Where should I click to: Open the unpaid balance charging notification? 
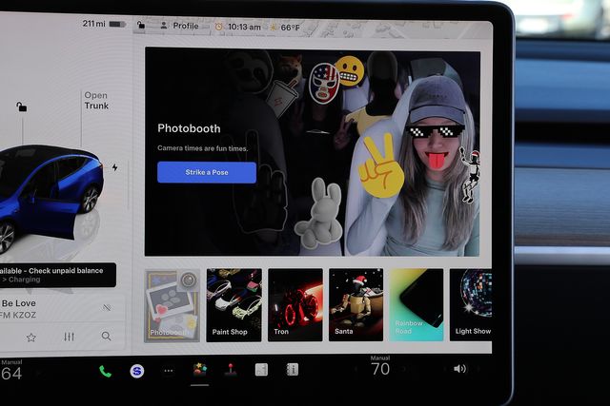tap(57, 275)
